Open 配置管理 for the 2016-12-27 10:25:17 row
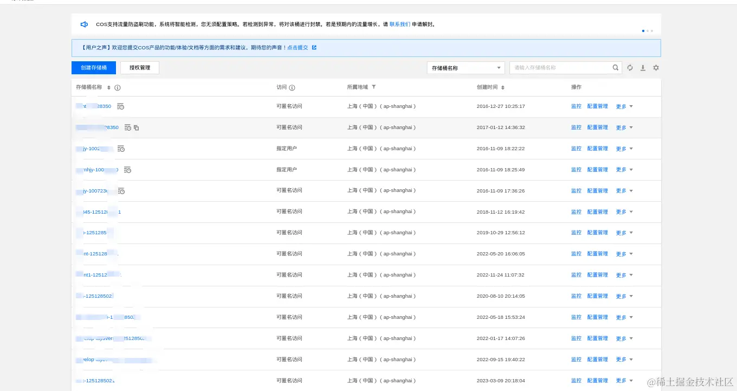This screenshot has height=391, width=737. pyautogui.click(x=598, y=106)
